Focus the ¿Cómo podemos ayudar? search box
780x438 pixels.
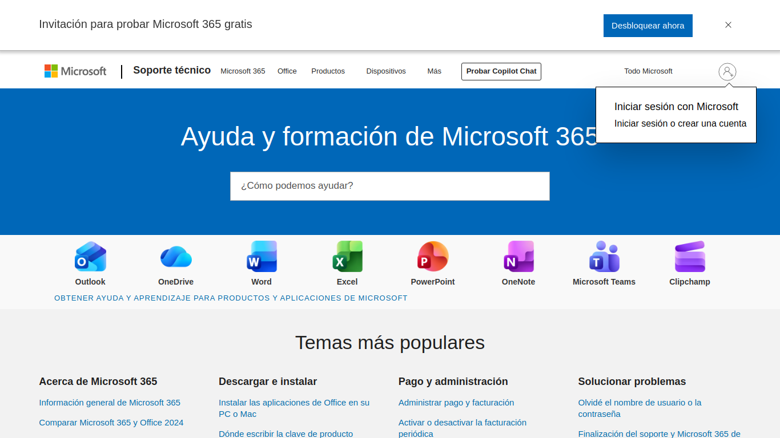point(390,186)
